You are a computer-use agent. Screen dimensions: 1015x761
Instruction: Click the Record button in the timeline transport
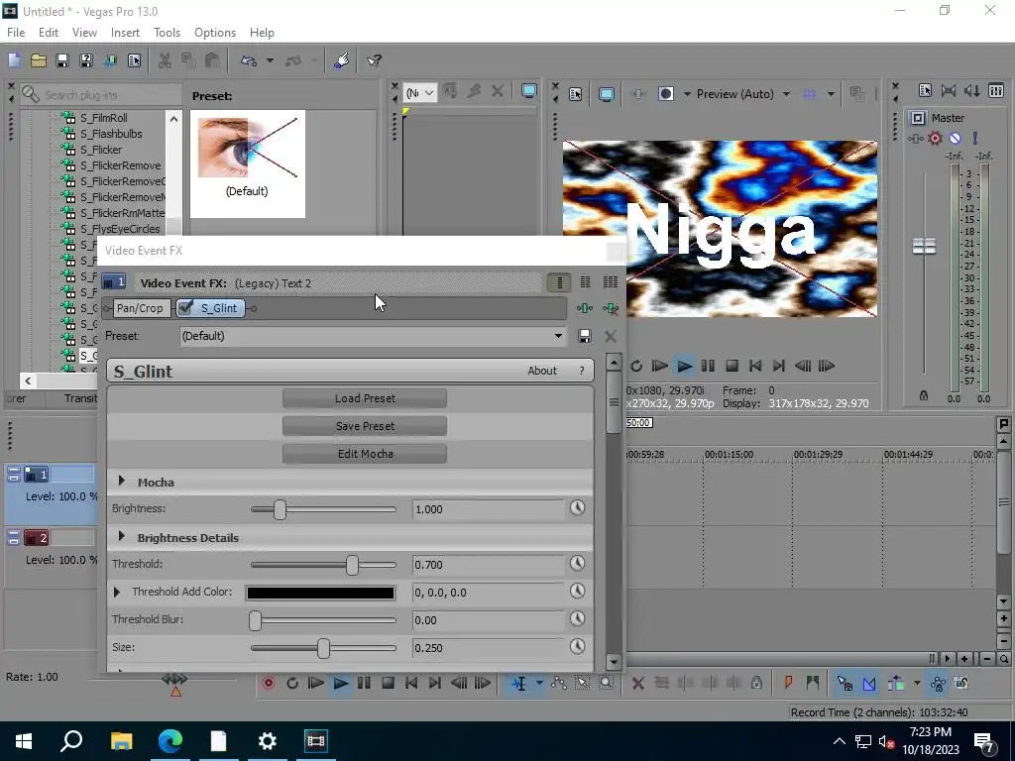click(269, 683)
